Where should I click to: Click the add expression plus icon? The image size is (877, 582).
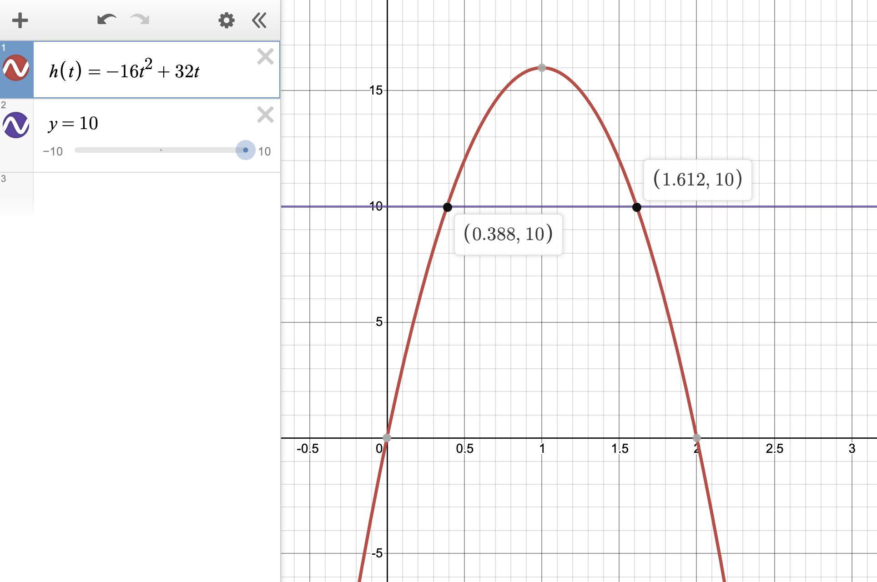[x=20, y=20]
